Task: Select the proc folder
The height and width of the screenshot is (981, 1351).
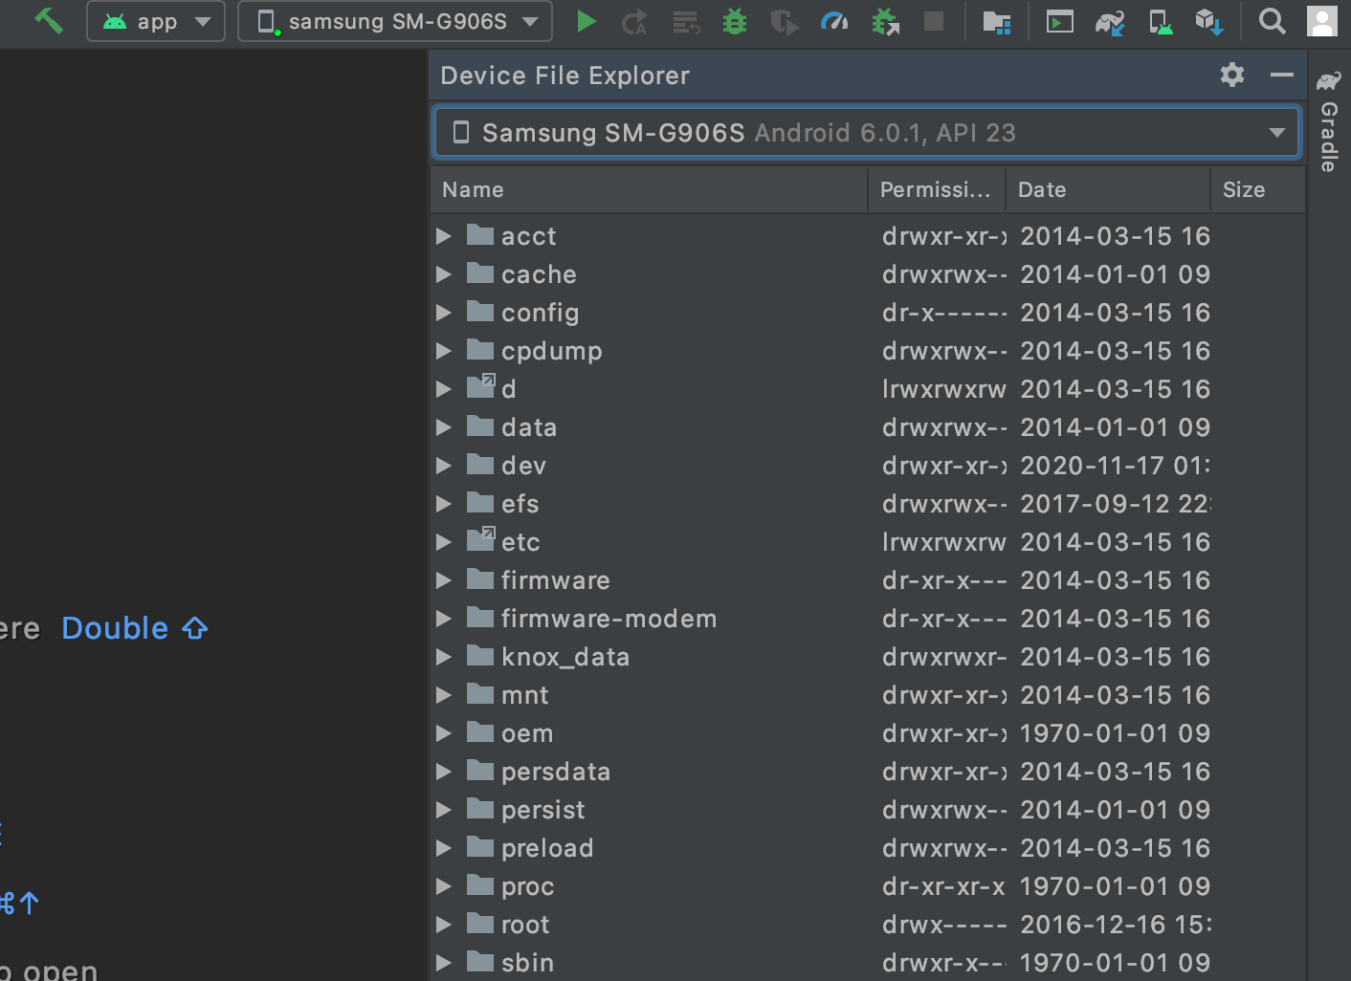Action: click(867, 886)
